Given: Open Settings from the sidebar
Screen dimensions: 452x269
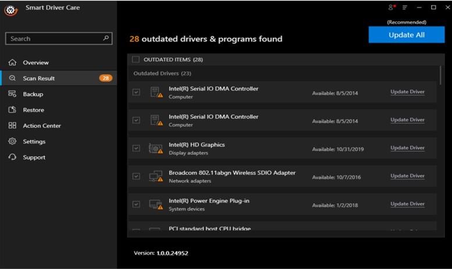Looking at the screenshot, I should (59, 141).
